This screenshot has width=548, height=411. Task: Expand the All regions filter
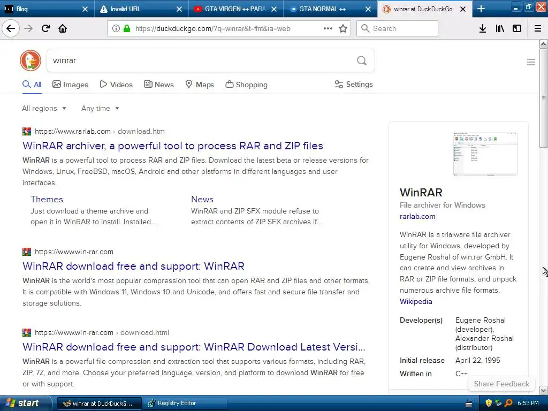click(x=44, y=108)
